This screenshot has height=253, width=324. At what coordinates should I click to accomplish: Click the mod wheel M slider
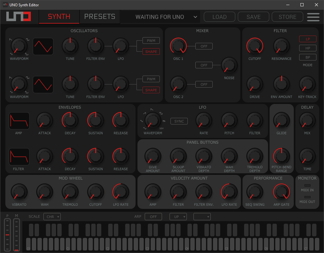16,235
